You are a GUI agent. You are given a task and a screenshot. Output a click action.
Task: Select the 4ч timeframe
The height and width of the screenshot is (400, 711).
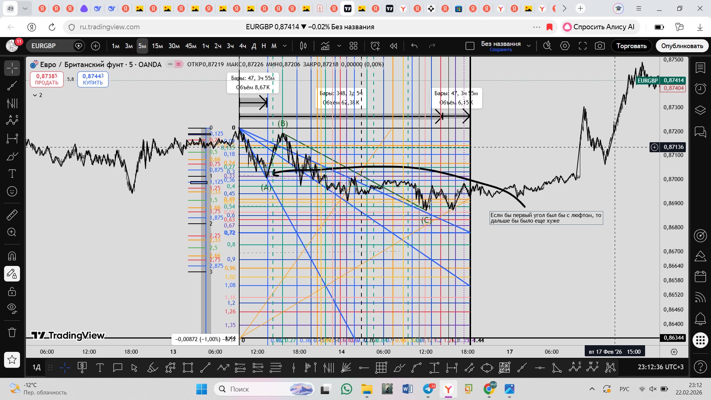(x=243, y=46)
